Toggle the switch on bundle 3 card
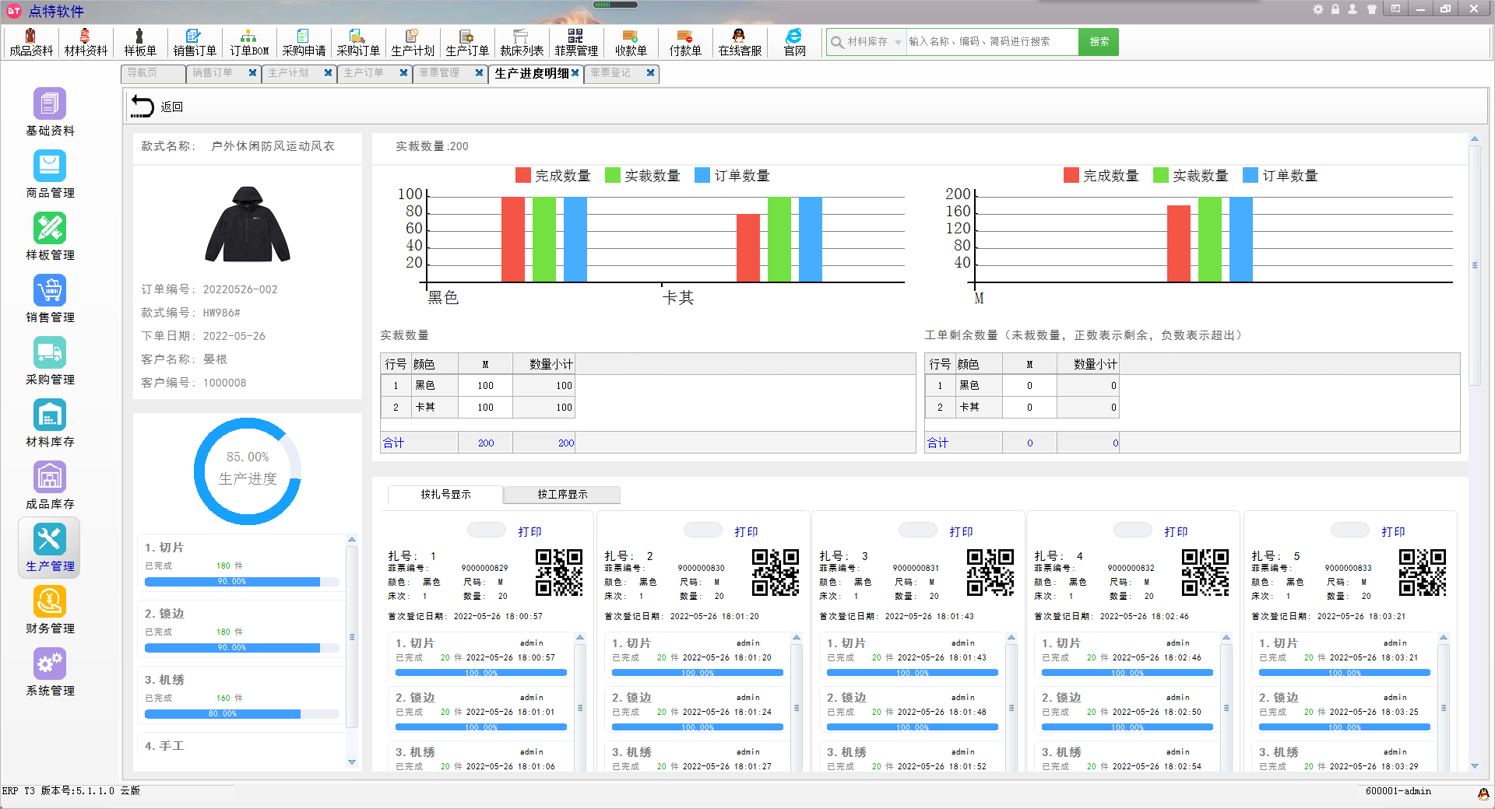Screen dimensions: 1495x809 click(x=918, y=531)
